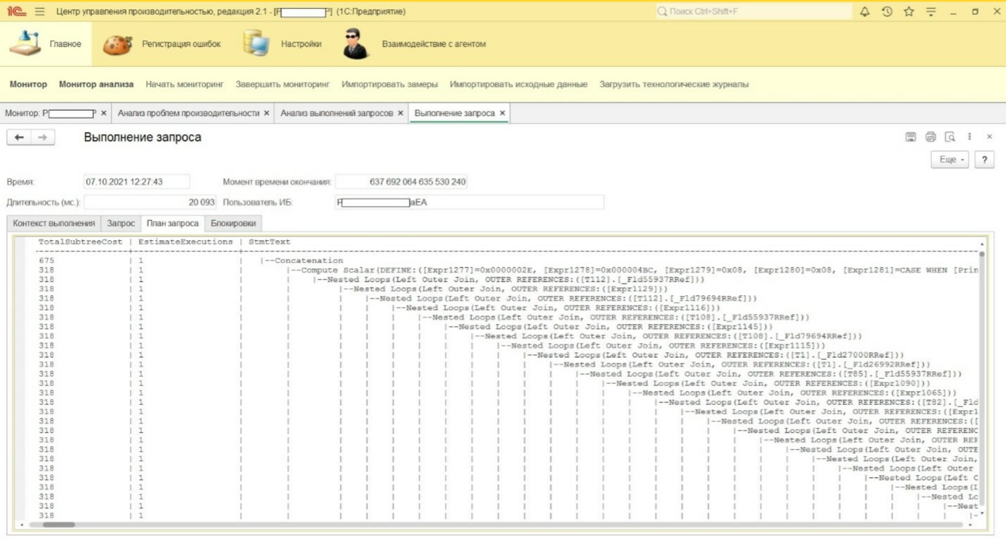The width and height of the screenshot is (1006, 539).
Task: Click the Пользователь ИБ field
Action: 469,202
